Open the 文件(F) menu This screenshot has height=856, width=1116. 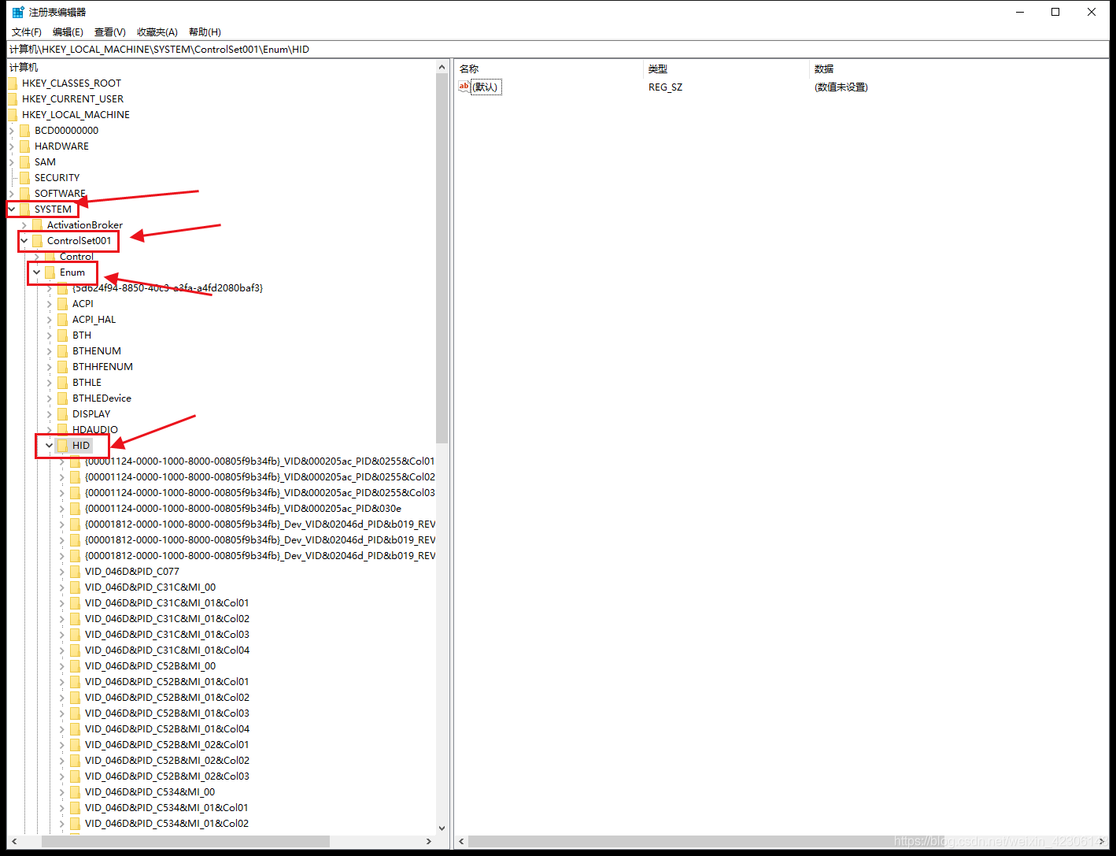27,32
